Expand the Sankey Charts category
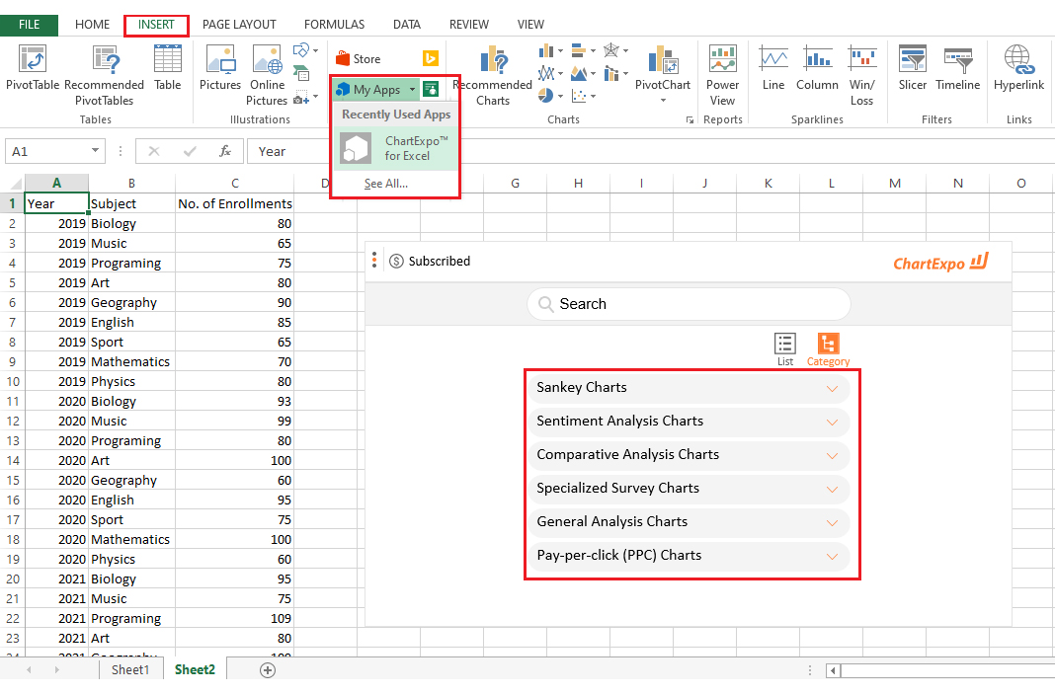1055x694 pixels. click(689, 388)
